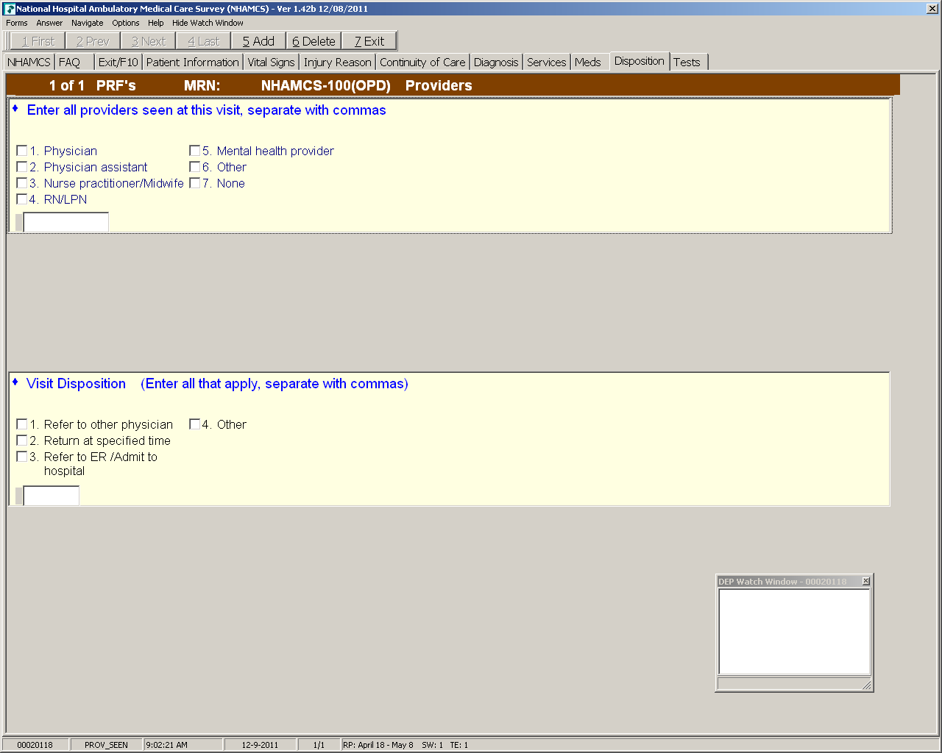Click the Delete record button
942x753 pixels.
[x=314, y=41]
